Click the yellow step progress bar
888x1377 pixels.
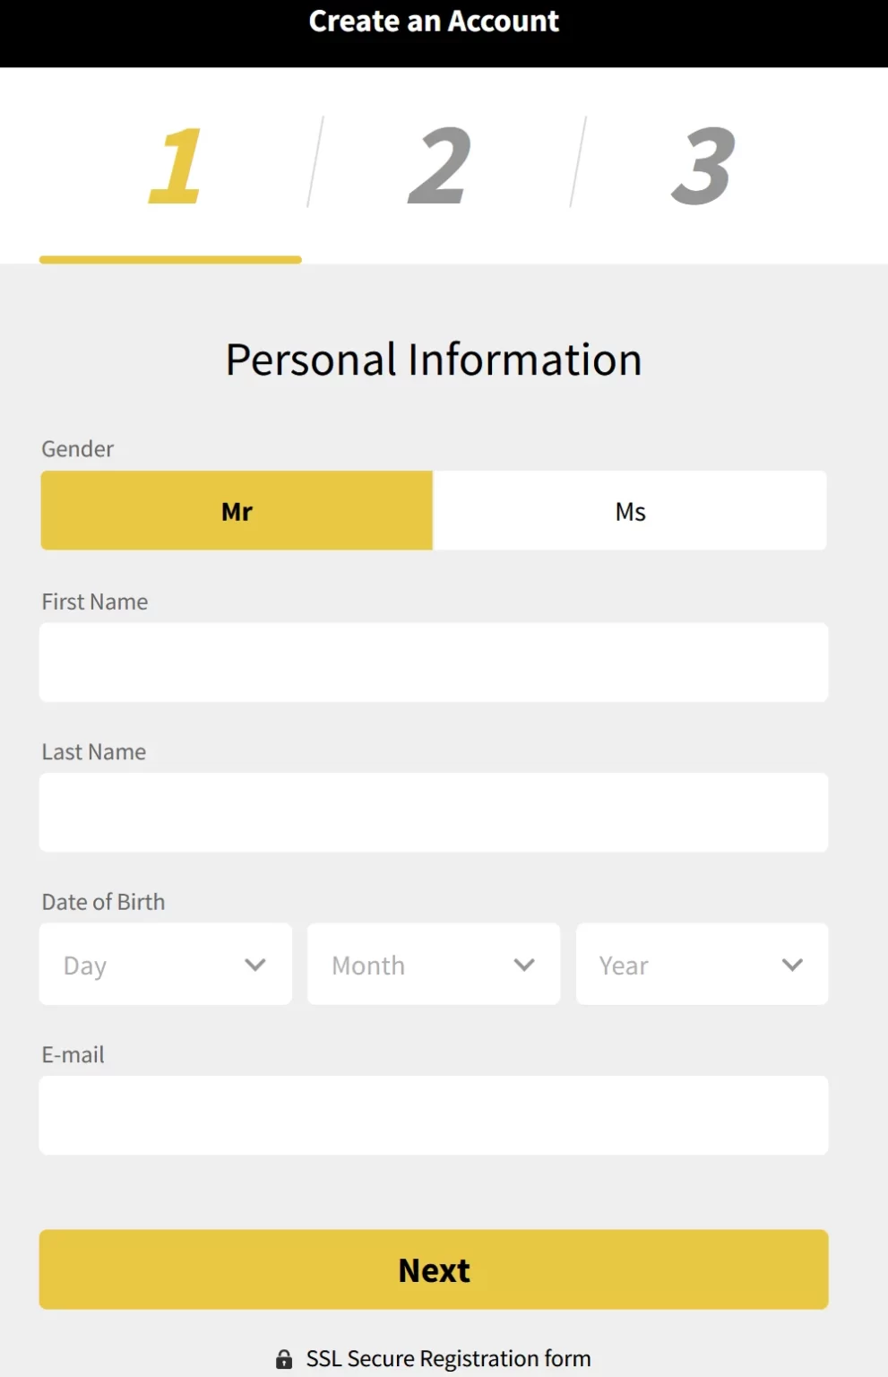(170, 260)
